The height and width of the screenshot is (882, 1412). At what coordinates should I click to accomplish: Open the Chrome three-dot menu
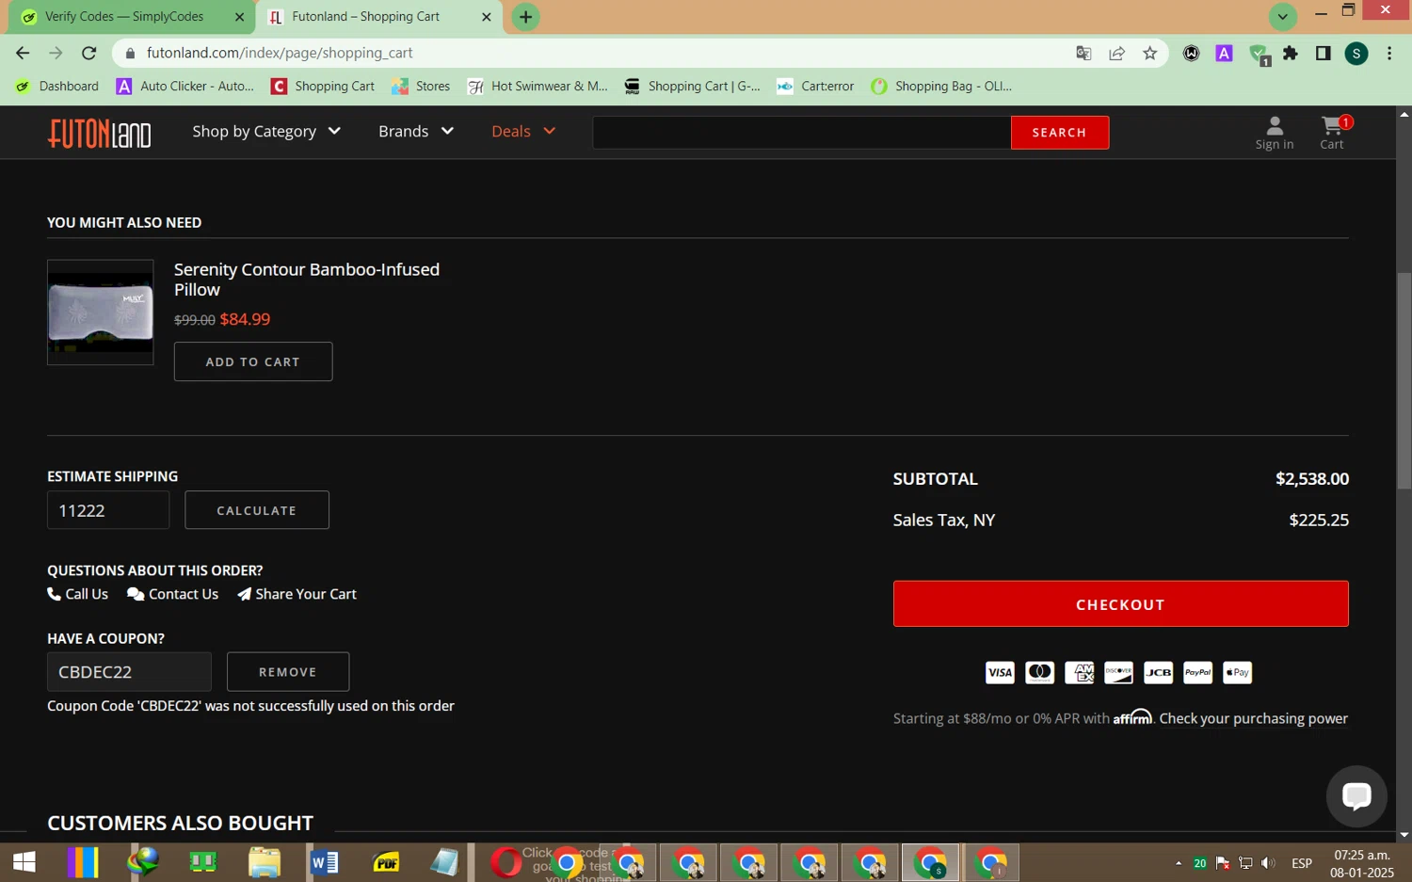(x=1389, y=54)
